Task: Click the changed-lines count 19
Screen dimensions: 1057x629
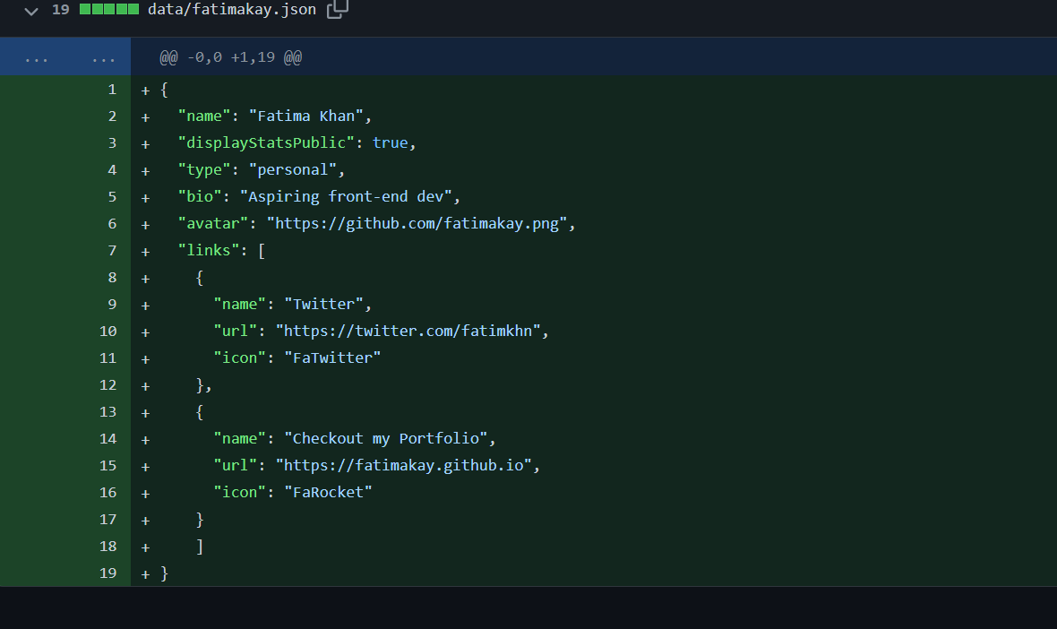Action: point(61,10)
